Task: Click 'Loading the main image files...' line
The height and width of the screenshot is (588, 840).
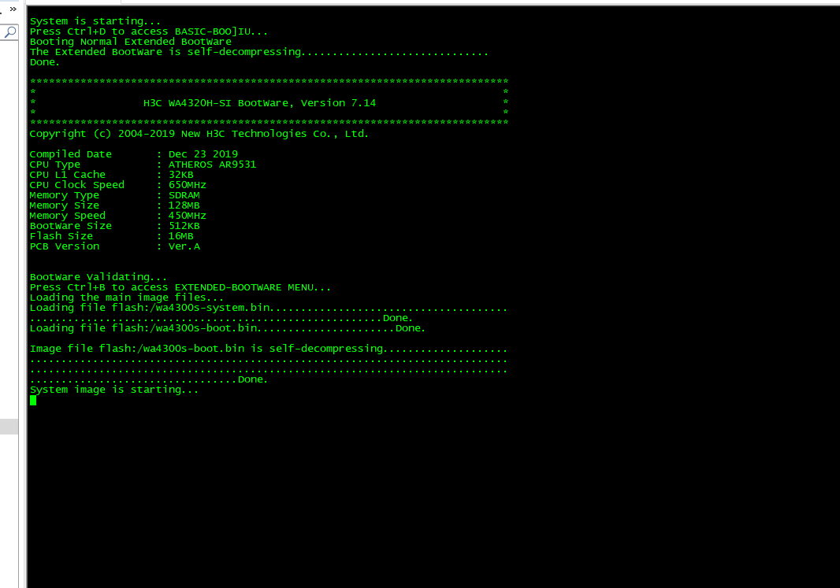Action: click(127, 298)
